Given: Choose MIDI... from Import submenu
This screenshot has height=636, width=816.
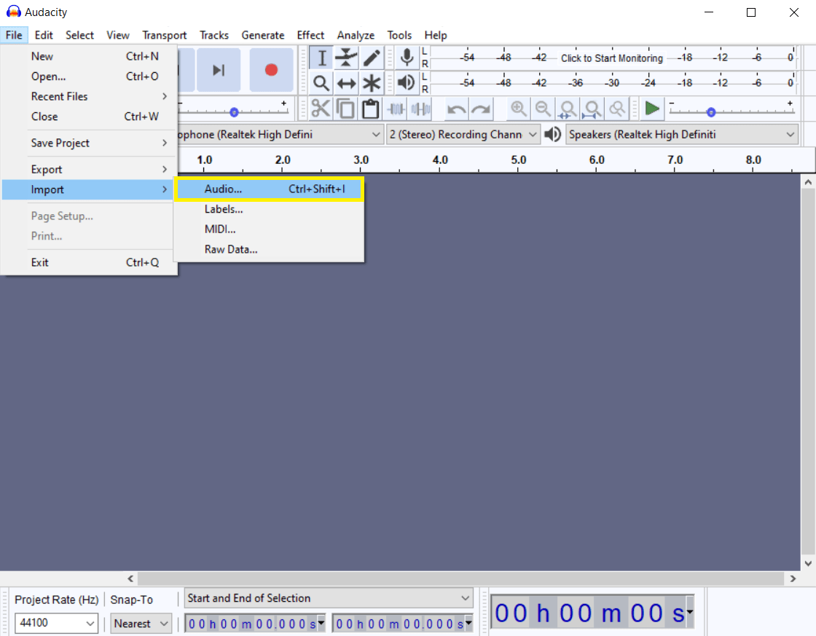Looking at the screenshot, I should pyautogui.click(x=269, y=229).
